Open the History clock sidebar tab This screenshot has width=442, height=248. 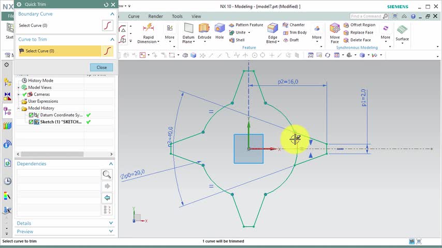click(7, 181)
